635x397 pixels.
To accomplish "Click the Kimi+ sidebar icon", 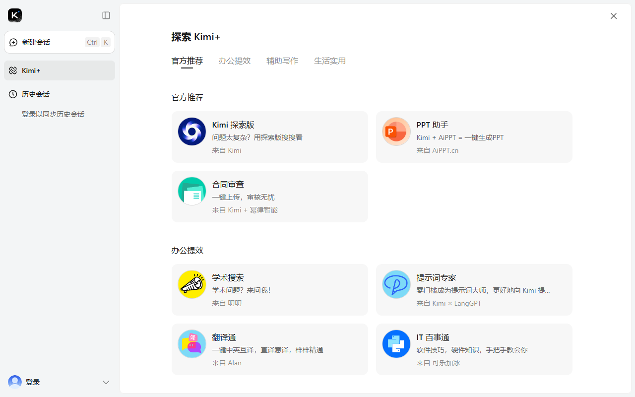I will click(x=13, y=70).
